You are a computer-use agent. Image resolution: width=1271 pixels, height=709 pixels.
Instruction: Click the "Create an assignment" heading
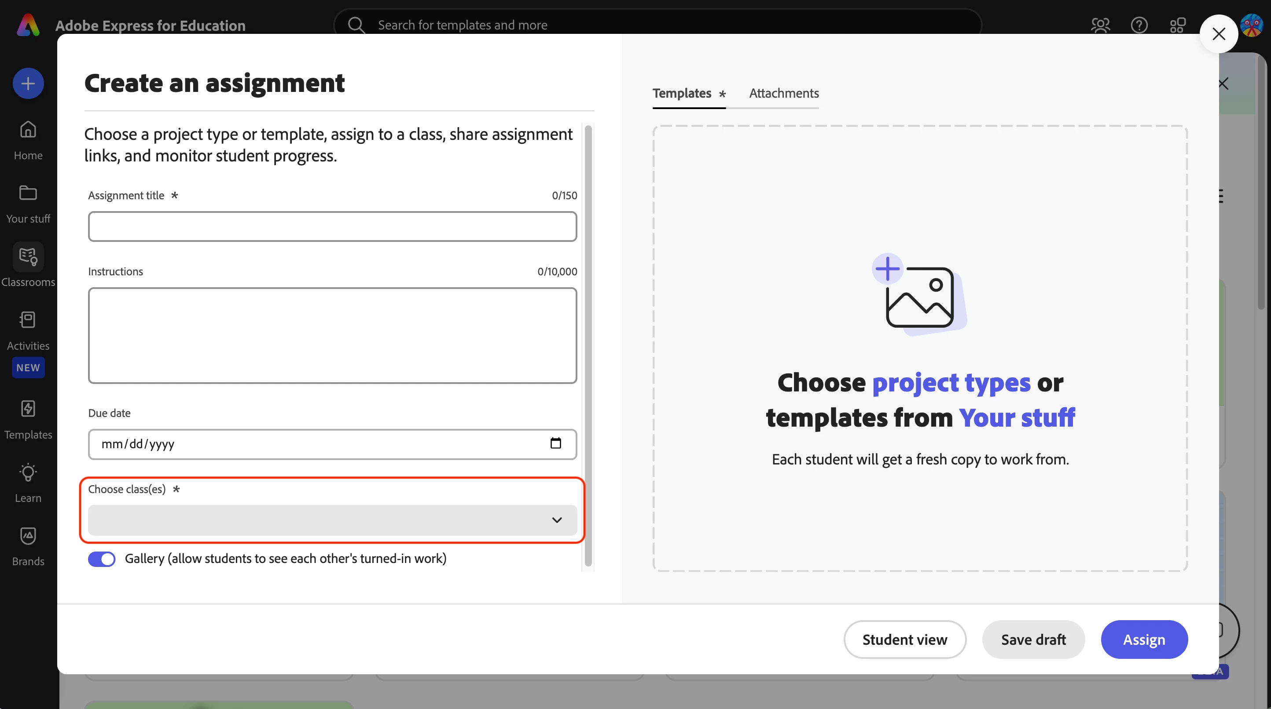click(215, 83)
